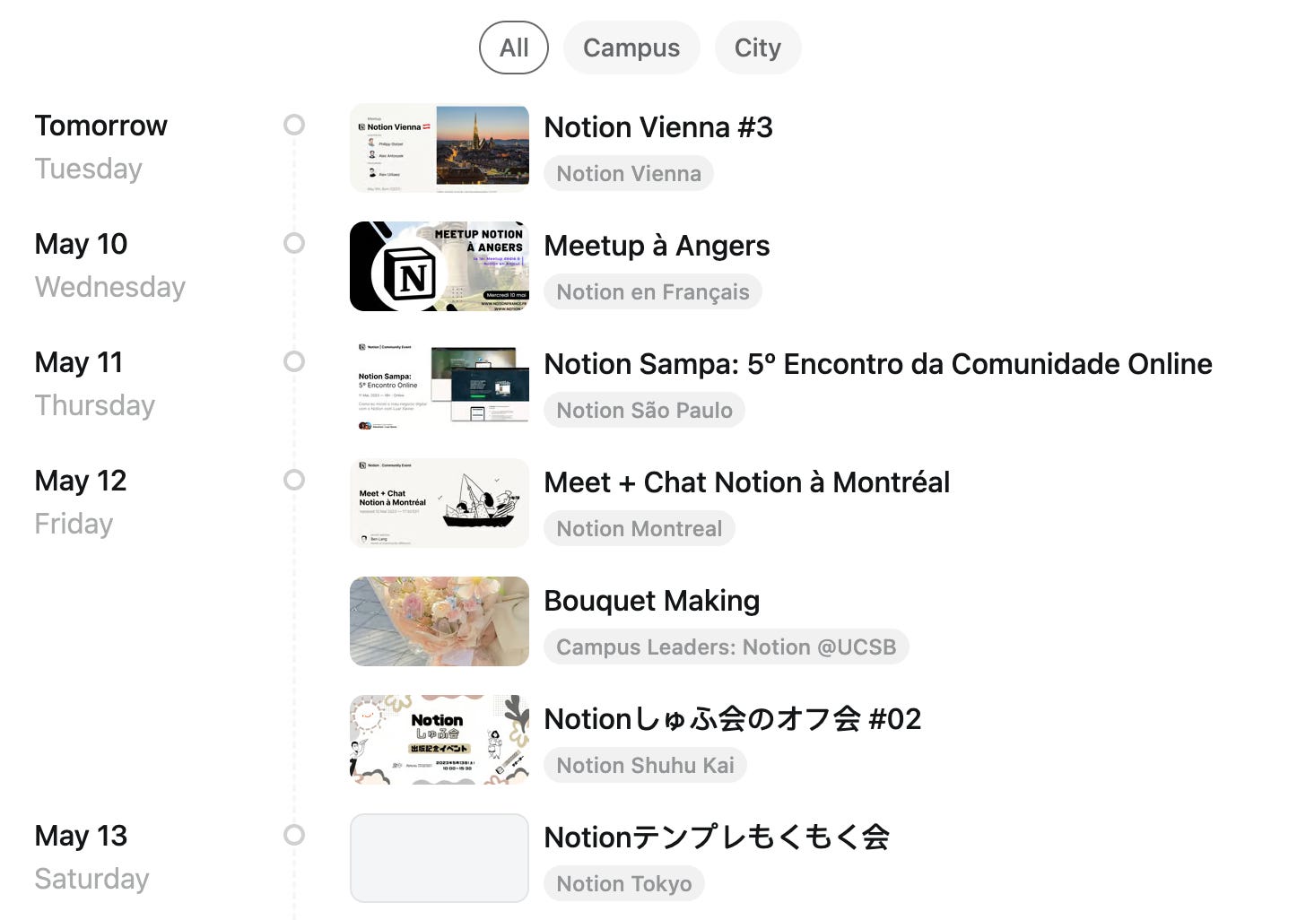
Task: Switch to the Campus filter tab
Action: pos(631,48)
